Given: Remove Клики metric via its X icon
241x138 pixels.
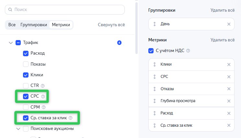Looking at the screenshot, I should click(229, 65).
